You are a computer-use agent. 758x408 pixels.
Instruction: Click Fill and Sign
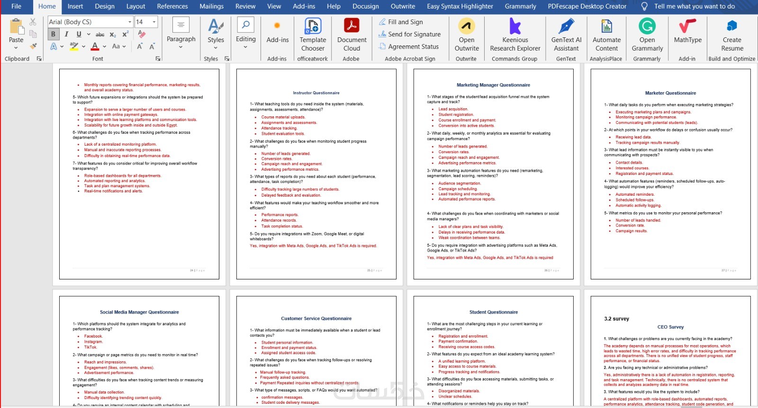[x=401, y=22]
